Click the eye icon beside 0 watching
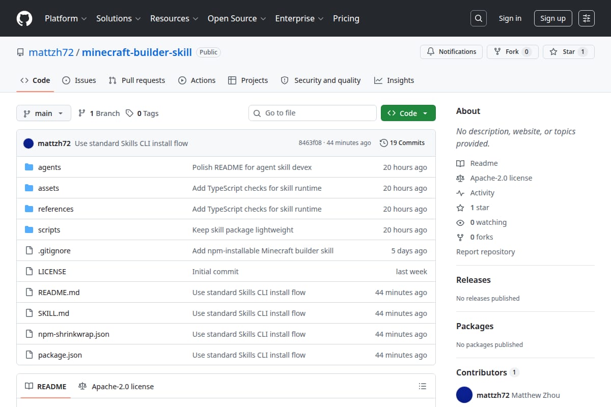The width and height of the screenshot is (611, 407). point(460,222)
